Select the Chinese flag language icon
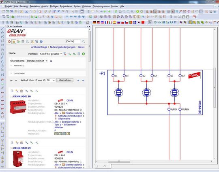Image resolution: width=219 pixels, height=172 pixels. (x=143, y=22)
